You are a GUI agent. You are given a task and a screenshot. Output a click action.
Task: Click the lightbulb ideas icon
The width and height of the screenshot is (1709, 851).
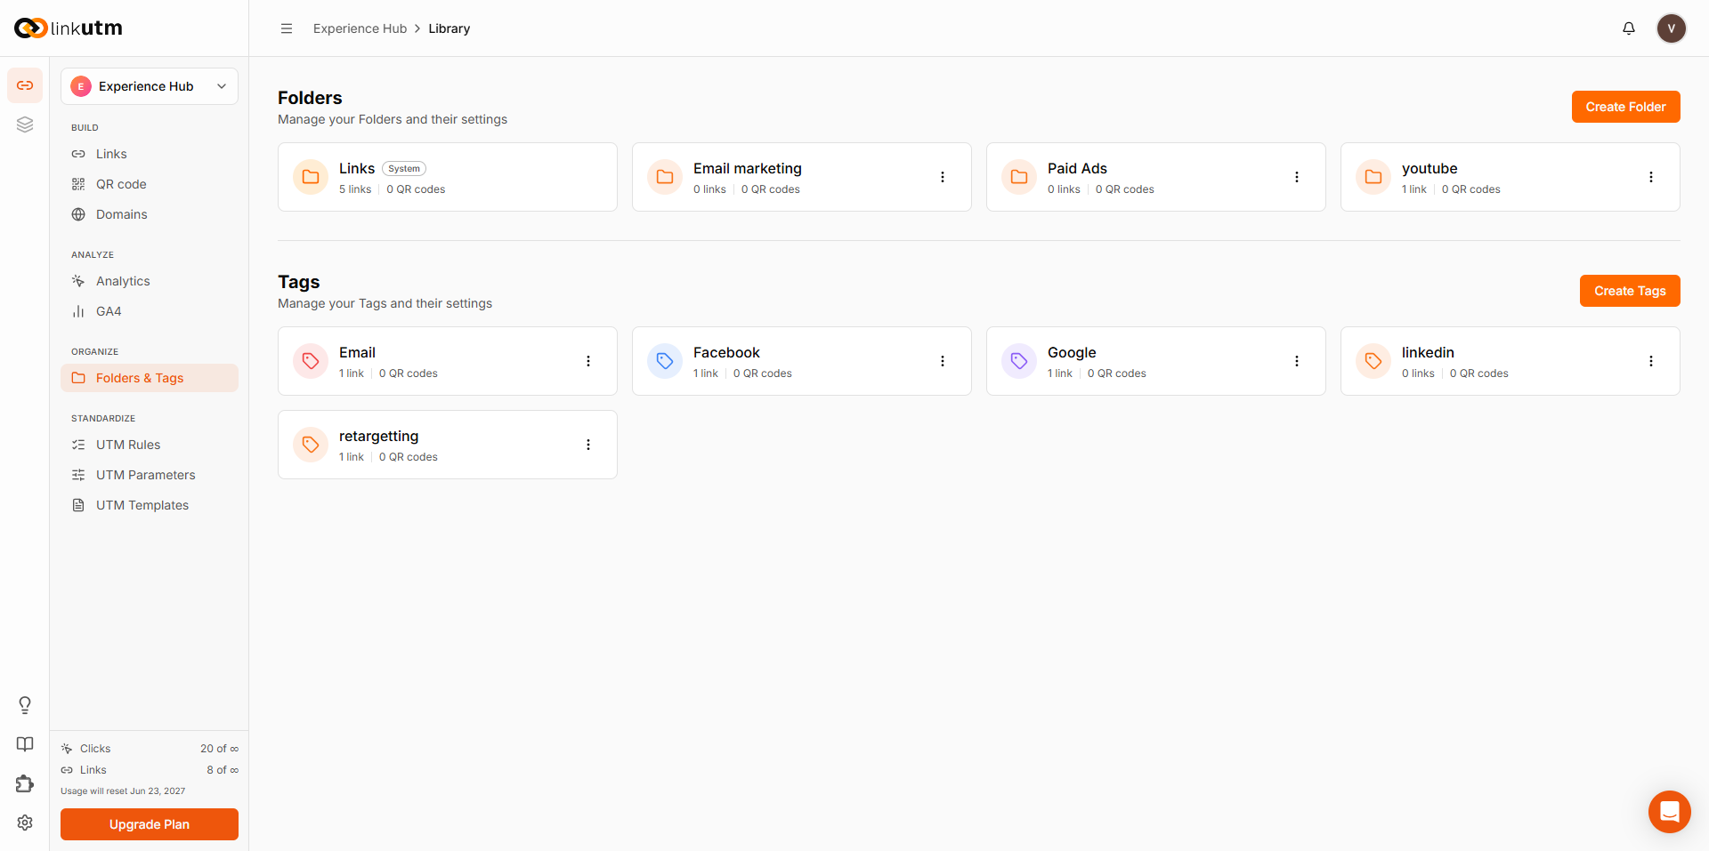(25, 705)
